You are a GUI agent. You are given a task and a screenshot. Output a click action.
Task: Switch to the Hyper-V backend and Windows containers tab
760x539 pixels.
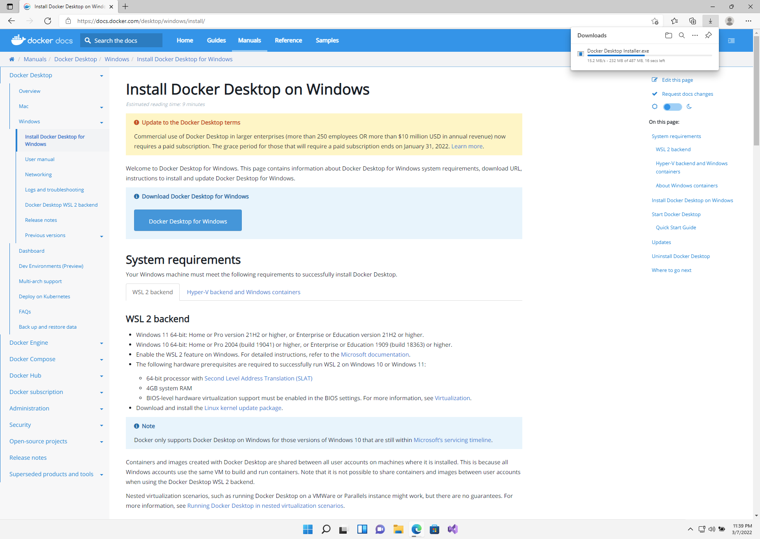pyautogui.click(x=243, y=292)
